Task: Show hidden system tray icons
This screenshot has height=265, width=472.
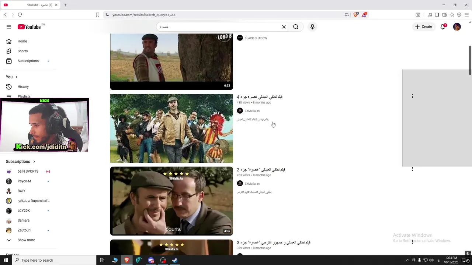Action: pyautogui.click(x=407, y=260)
